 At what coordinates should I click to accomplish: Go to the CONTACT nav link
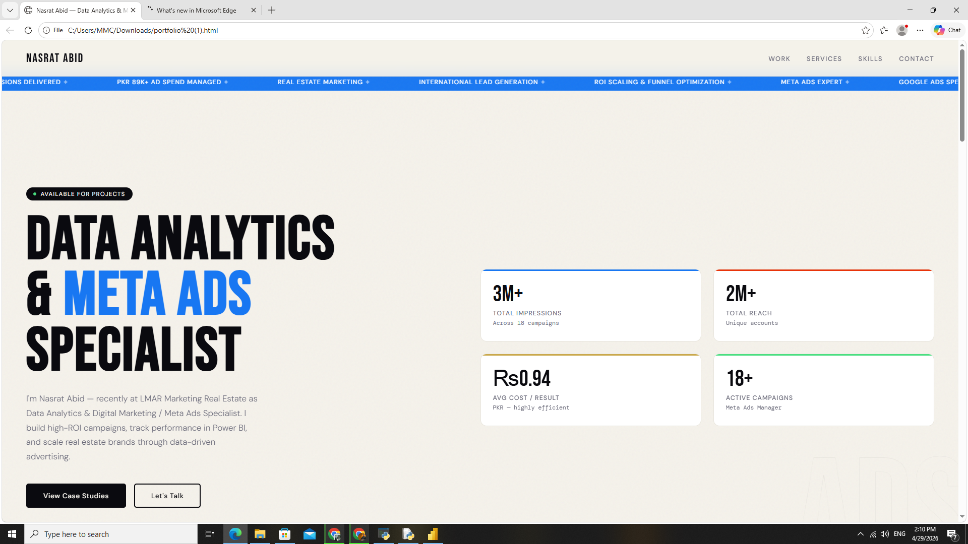916,59
